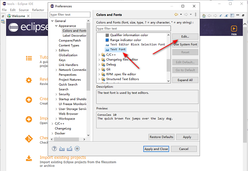Open the Help icon in Preferences dialog

[x=54, y=149]
